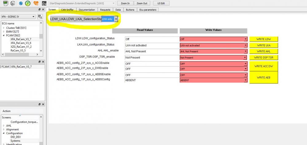Click the green oscilloscope monitor toolbar icon
Image resolution: width=307 pixels, height=145 pixels.
[6, 3]
